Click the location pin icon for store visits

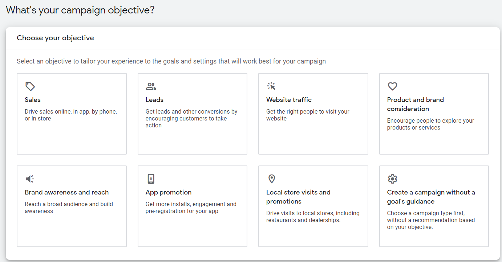271,179
